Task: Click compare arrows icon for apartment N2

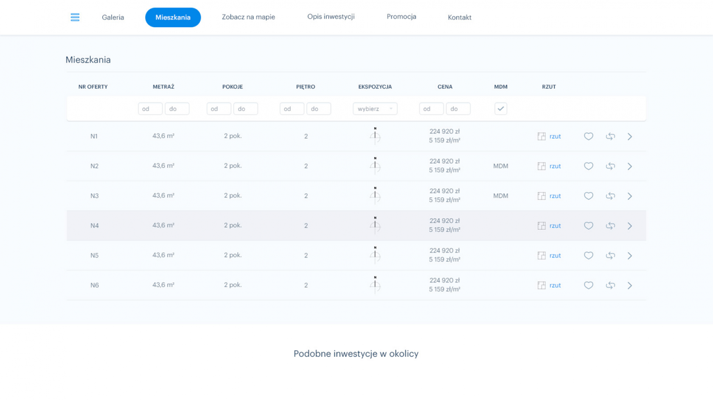Action: click(610, 166)
